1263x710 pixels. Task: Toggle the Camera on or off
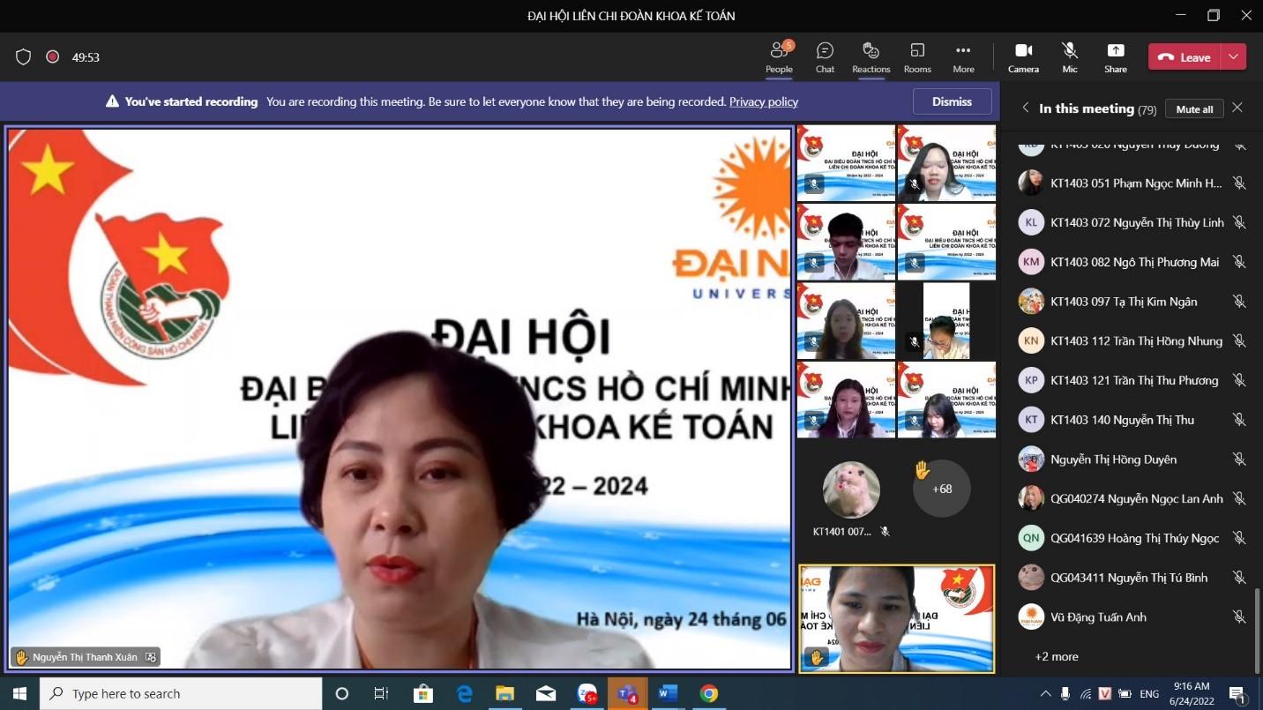click(1023, 57)
